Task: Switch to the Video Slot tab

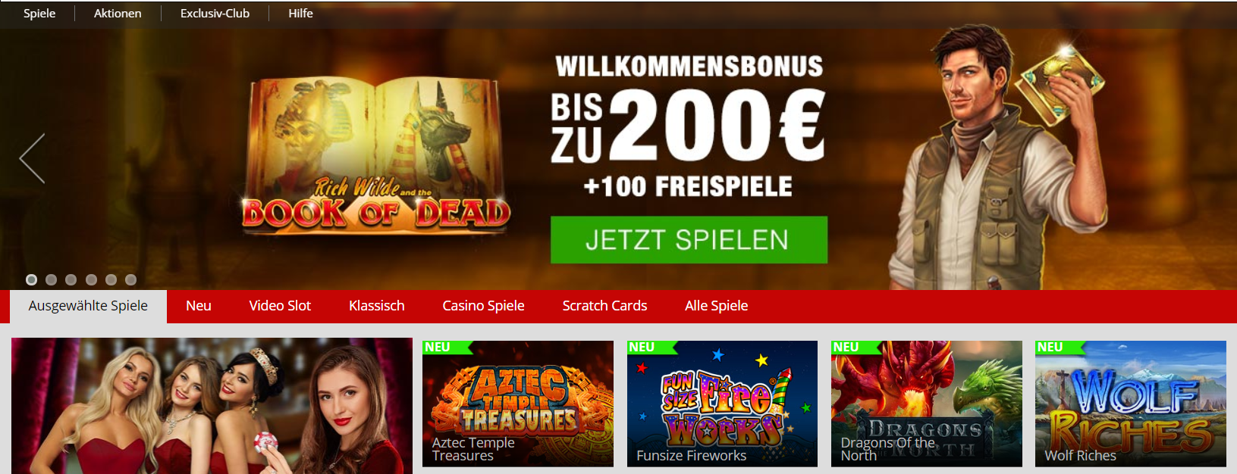Action: pos(280,306)
